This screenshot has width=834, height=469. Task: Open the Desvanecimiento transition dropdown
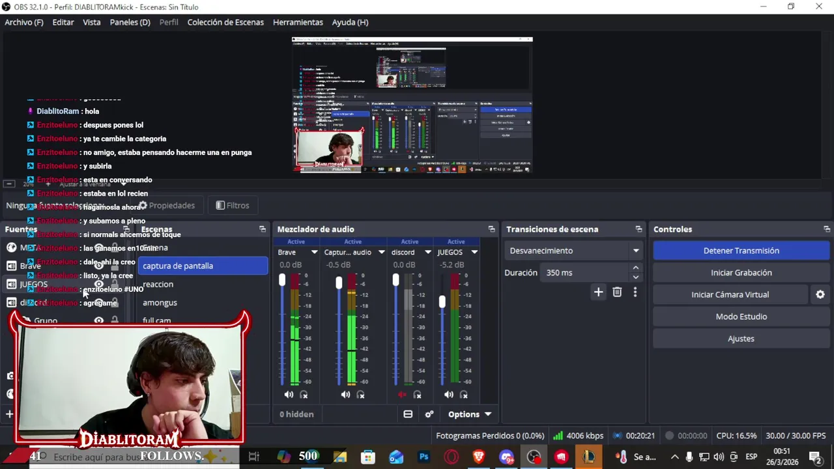click(573, 251)
